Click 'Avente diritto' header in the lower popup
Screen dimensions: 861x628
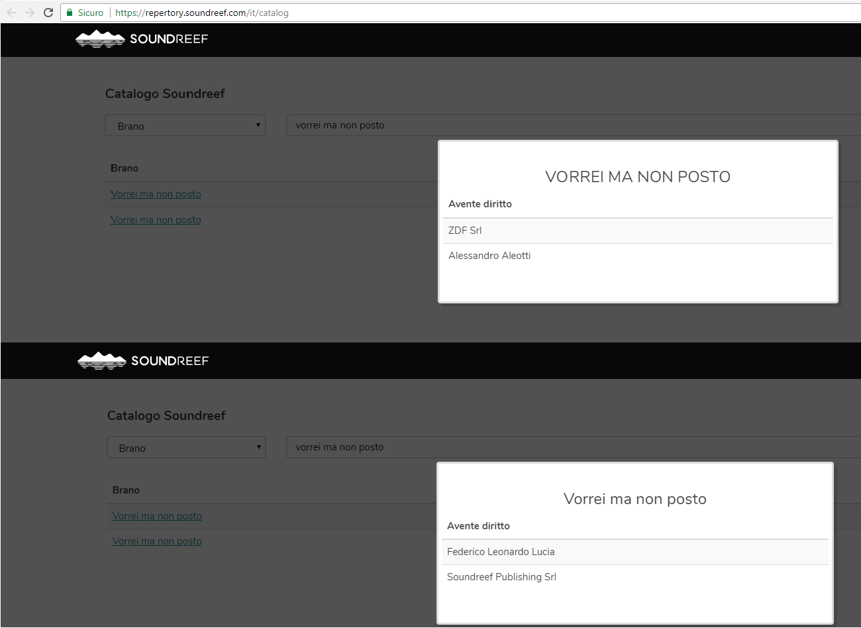[x=478, y=526]
